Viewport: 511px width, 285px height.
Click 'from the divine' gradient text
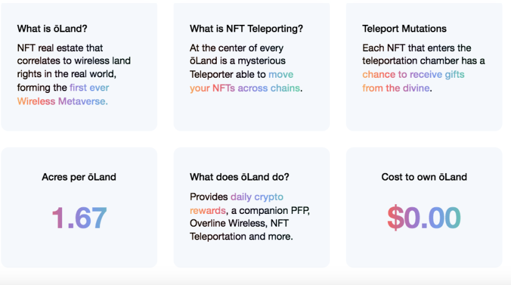coord(396,88)
